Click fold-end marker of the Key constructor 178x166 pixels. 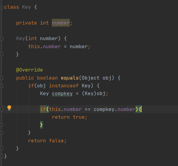(1, 54)
